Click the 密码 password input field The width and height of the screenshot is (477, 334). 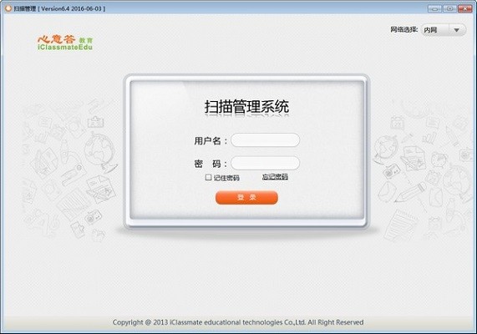coord(266,164)
